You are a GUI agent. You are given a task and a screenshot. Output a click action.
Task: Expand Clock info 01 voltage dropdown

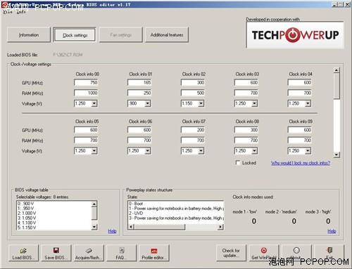click(x=148, y=103)
